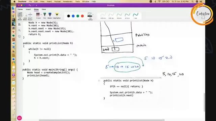Select the thickest 1 mm stroke
The image size is (216, 121).
136,16
